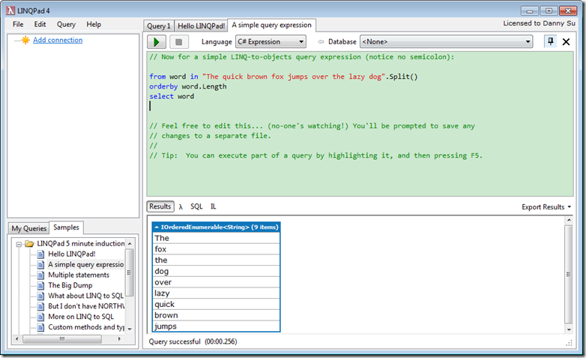Click the Add connection link
The width and height of the screenshot is (586, 358).
pos(58,40)
